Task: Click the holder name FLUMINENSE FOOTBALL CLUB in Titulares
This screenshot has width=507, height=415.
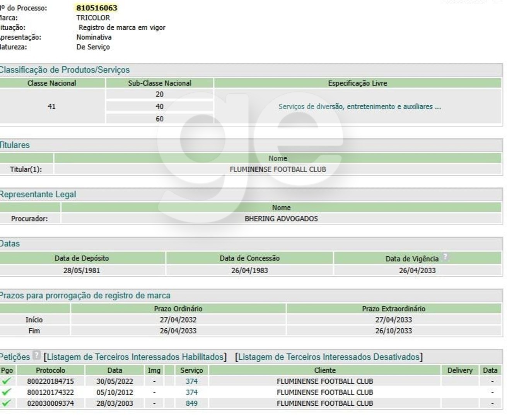Action: pyautogui.click(x=278, y=169)
